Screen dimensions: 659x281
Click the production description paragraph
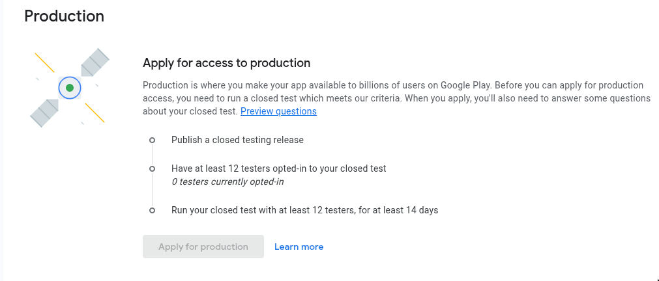coord(397,98)
